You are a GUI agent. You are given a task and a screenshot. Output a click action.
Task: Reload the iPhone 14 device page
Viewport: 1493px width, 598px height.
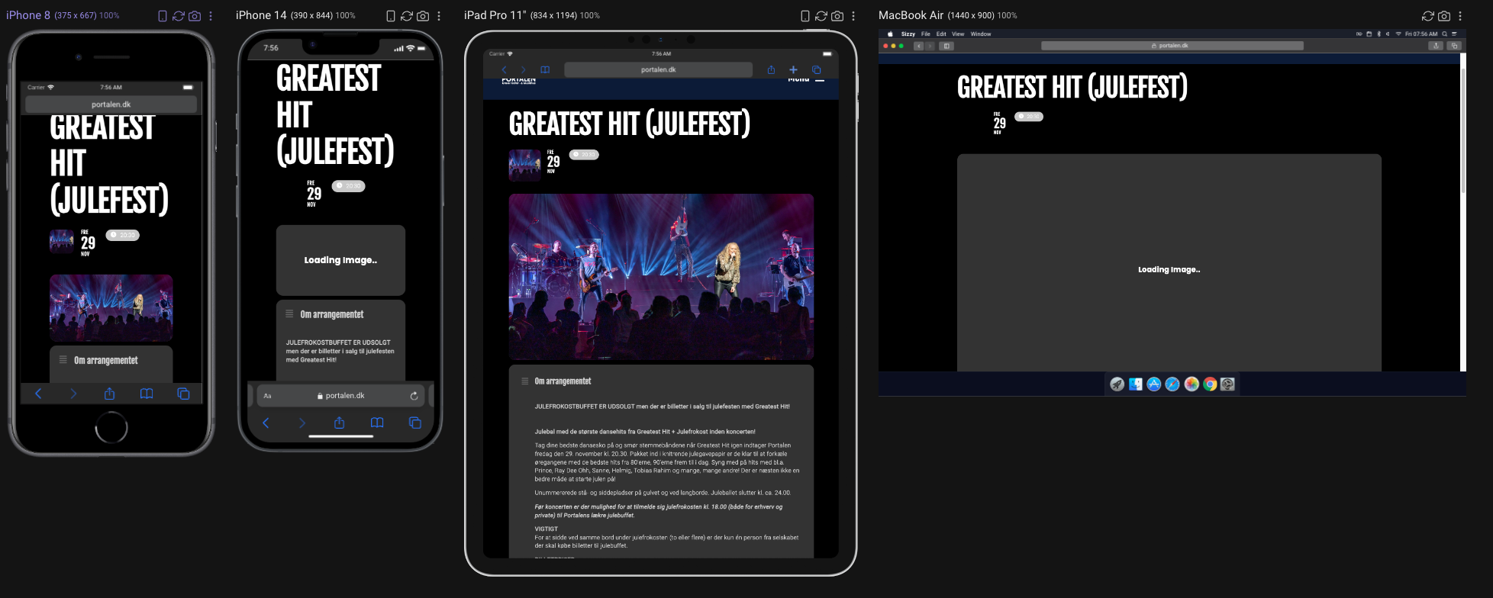click(407, 16)
